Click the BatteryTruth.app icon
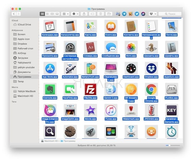This screenshot has height=161, width=193. (x=91, y=68)
